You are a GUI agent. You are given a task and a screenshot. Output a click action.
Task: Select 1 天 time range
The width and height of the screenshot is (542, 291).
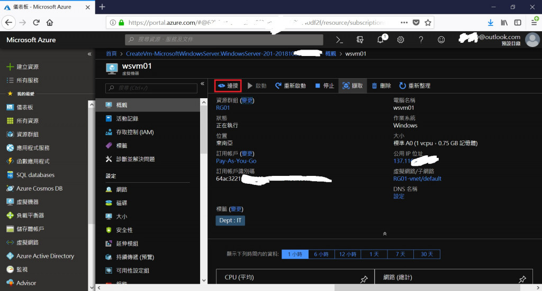point(374,254)
